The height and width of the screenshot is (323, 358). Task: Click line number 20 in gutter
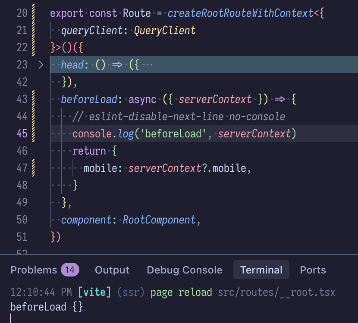coord(22,13)
